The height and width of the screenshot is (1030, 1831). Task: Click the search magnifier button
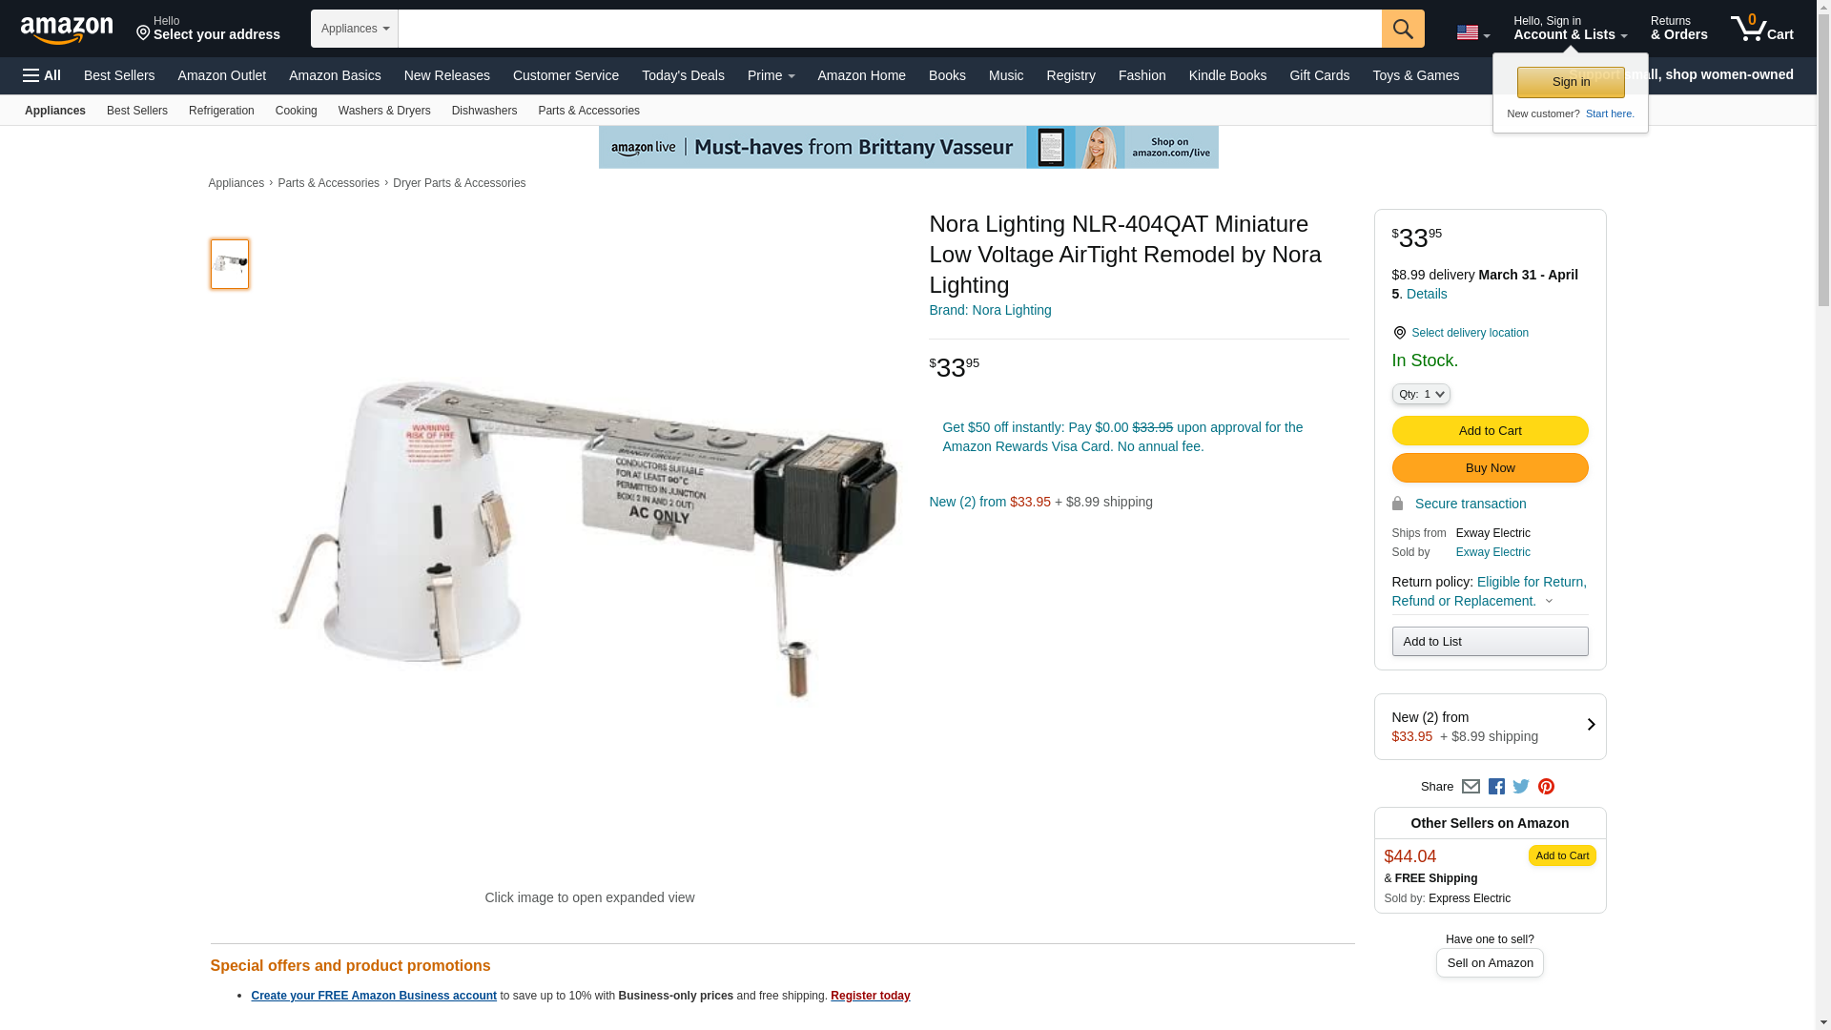(1403, 29)
